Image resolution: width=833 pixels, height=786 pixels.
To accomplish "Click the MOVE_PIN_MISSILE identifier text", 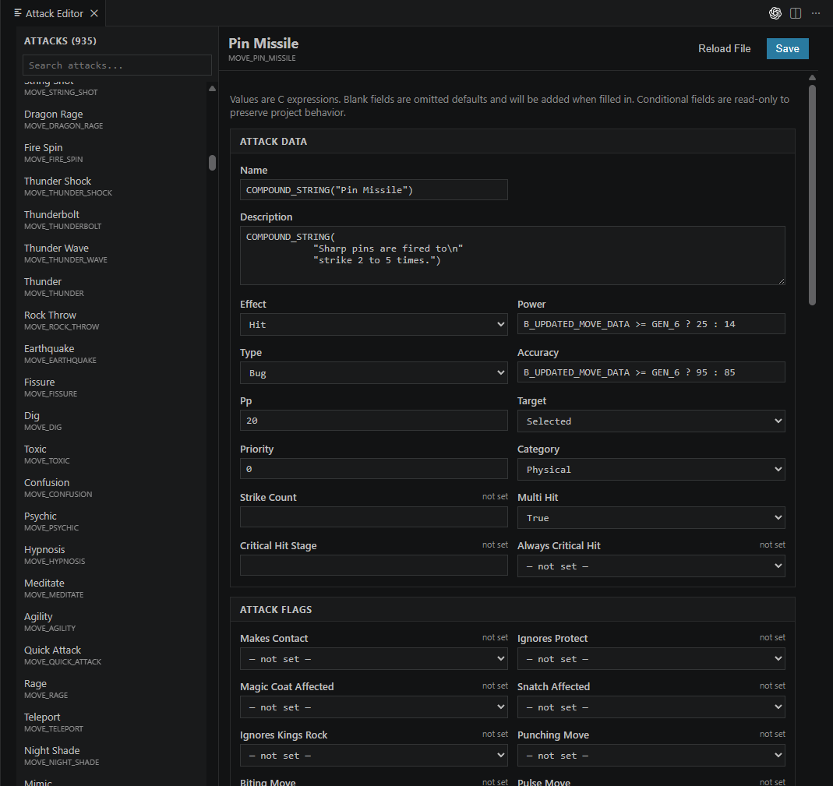I will coord(262,58).
